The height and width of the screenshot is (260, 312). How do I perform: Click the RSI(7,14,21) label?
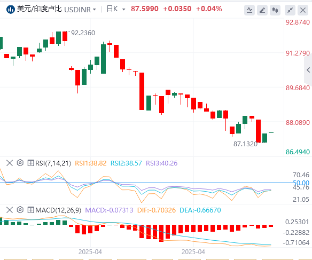(53, 163)
